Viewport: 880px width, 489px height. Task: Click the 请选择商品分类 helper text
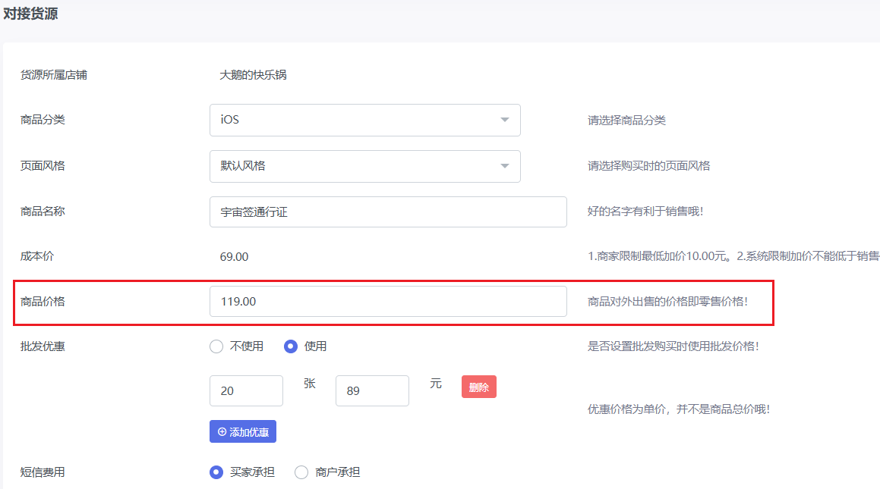626,121
